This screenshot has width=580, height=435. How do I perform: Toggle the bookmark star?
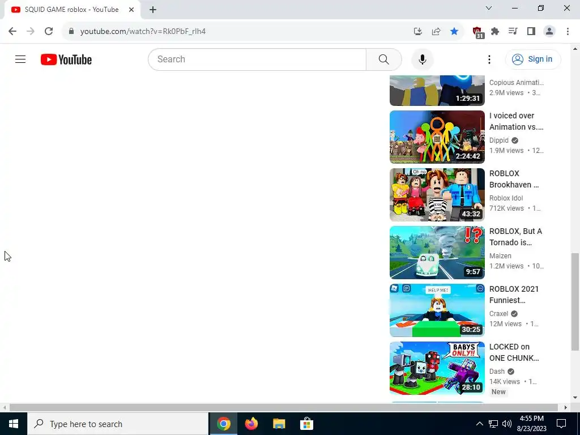[x=454, y=31]
